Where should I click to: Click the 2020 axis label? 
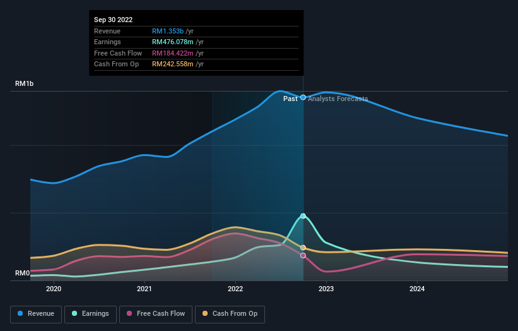coord(54,289)
